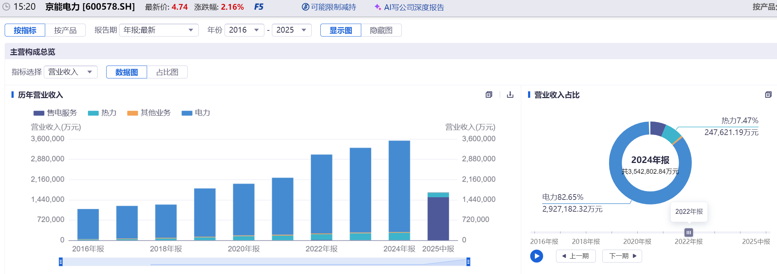Click the F5 shortcut icon

(258, 7)
